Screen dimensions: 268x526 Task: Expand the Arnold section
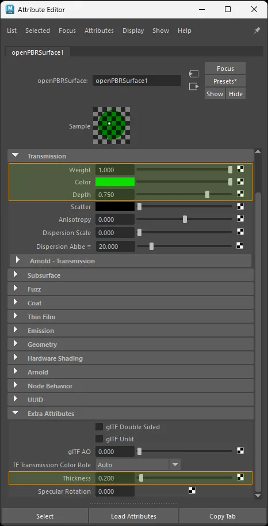[x=16, y=371]
